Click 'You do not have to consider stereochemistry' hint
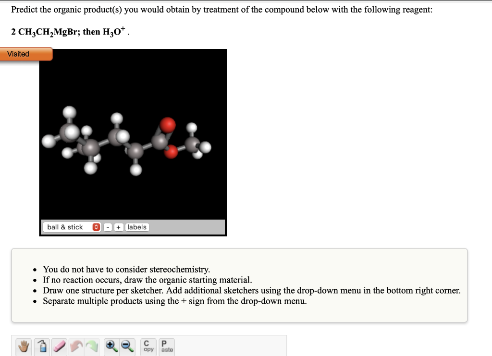Screen dimensions: 492x356 click(126, 269)
